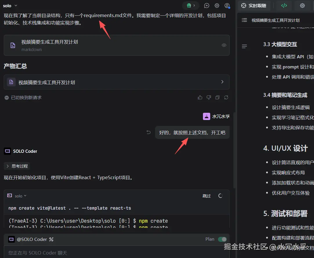
Task: Click the 已切换到新请求 status icon
Action: tap(7, 98)
